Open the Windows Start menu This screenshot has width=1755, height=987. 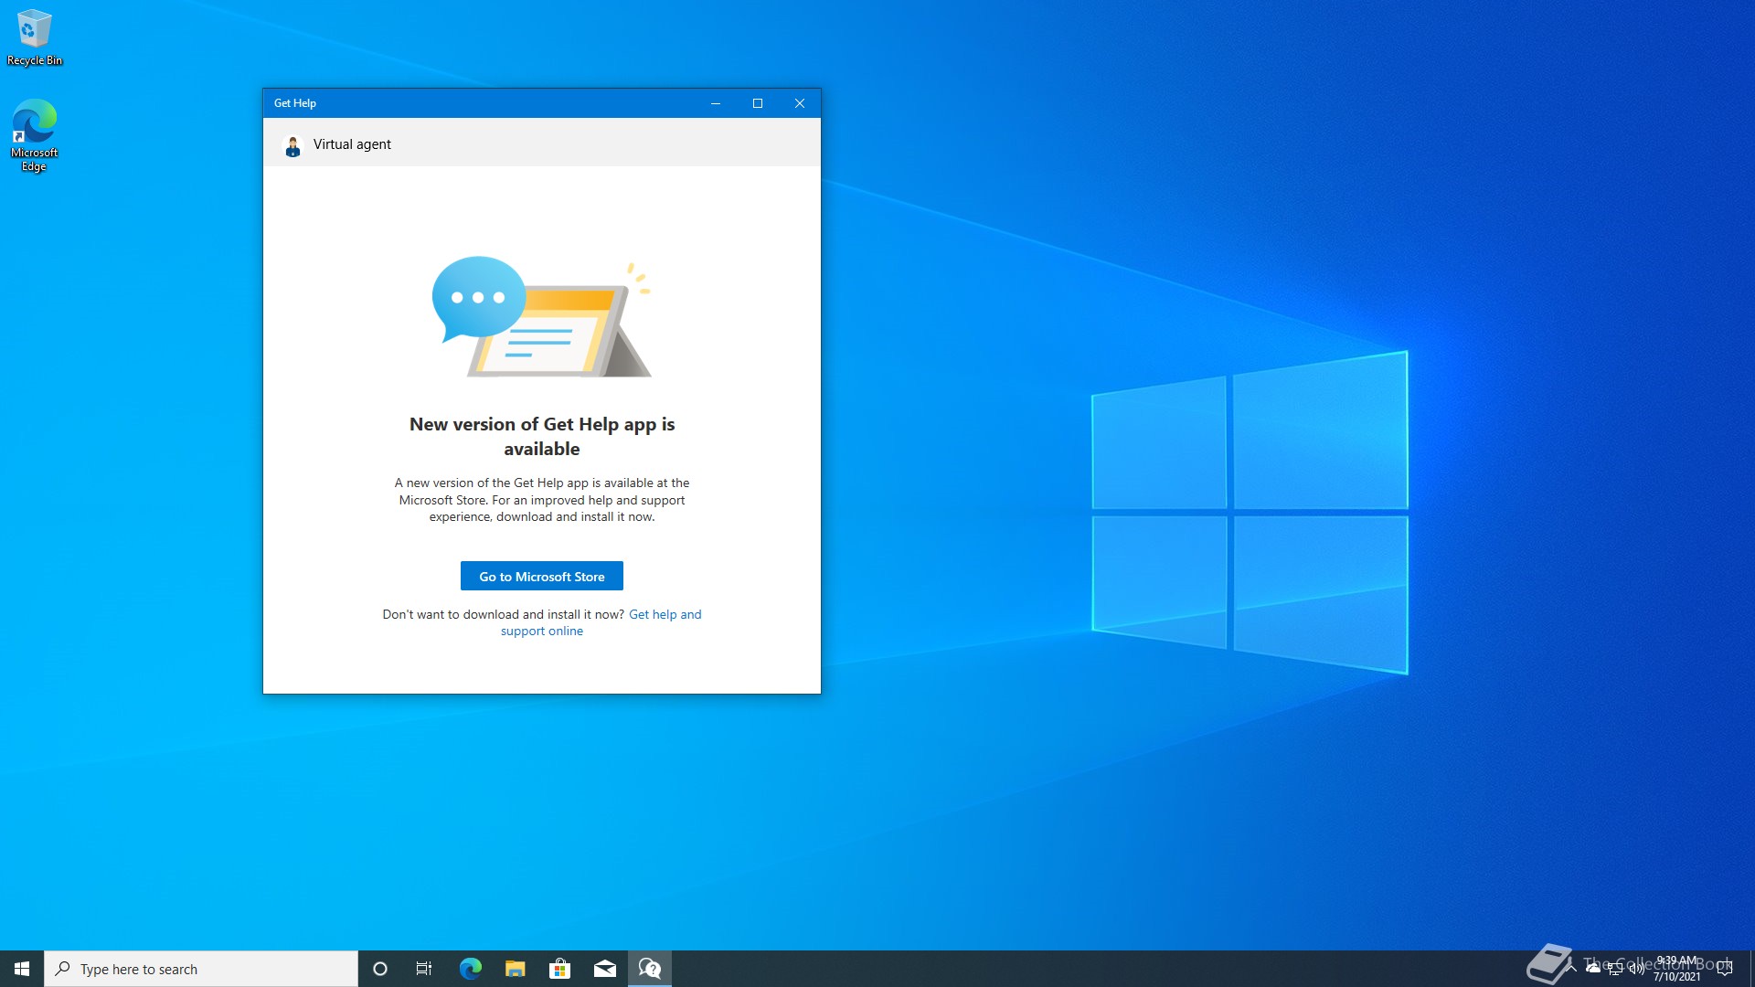22,969
